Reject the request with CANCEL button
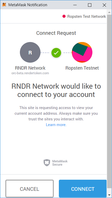Viewport: 112px width, 198px height. (30, 189)
